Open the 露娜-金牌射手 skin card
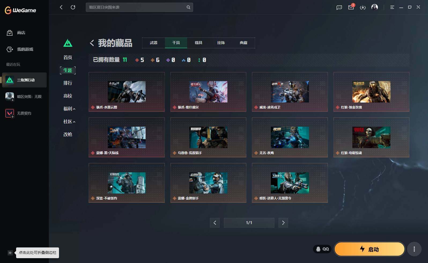The image size is (428, 263). pyautogui.click(x=208, y=183)
